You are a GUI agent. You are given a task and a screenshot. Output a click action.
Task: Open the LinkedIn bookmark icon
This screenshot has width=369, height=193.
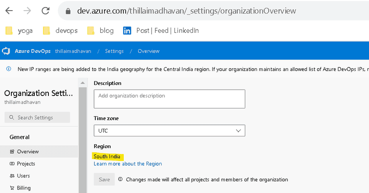[x=127, y=30]
